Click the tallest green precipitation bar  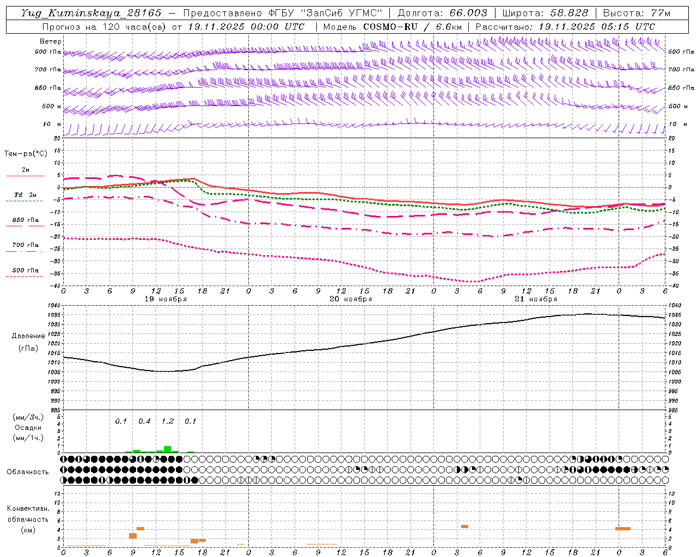167,449
